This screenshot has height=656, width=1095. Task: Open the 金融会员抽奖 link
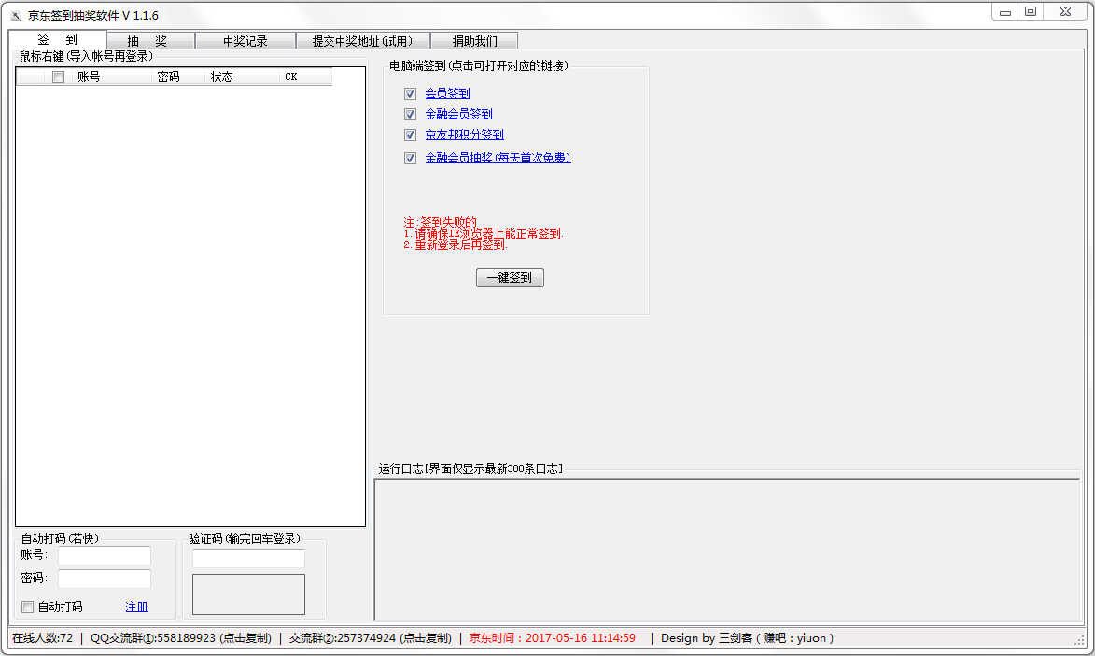pyautogui.click(x=498, y=158)
